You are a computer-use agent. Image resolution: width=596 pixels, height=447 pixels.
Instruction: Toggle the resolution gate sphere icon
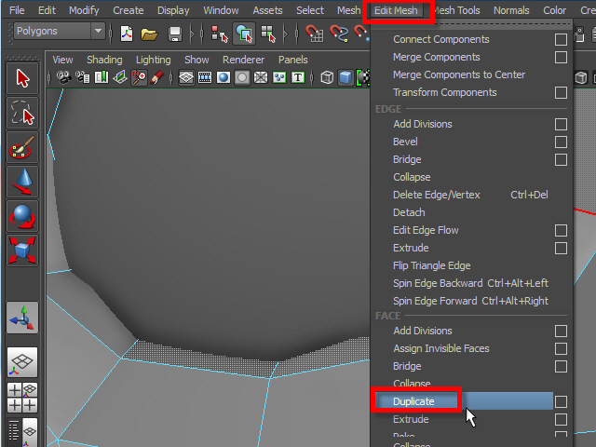coord(223,77)
